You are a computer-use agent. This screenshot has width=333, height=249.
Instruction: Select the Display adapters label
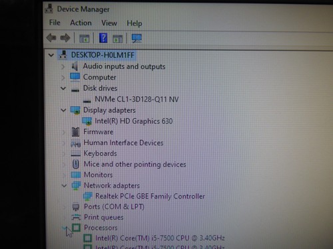tap(109, 110)
